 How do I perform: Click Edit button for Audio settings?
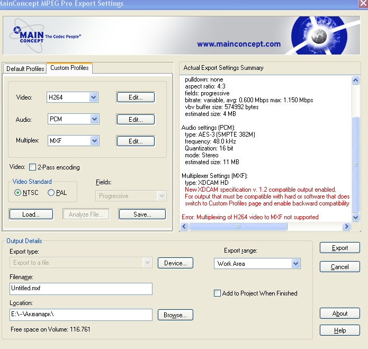136,120
